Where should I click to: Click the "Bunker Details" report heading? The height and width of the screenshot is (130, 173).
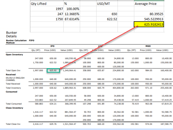11,34
